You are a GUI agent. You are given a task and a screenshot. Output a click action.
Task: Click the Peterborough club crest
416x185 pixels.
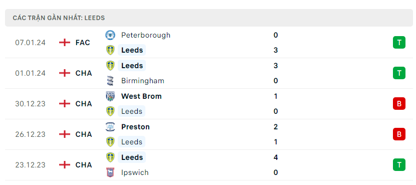pyautogui.click(x=110, y=35)
